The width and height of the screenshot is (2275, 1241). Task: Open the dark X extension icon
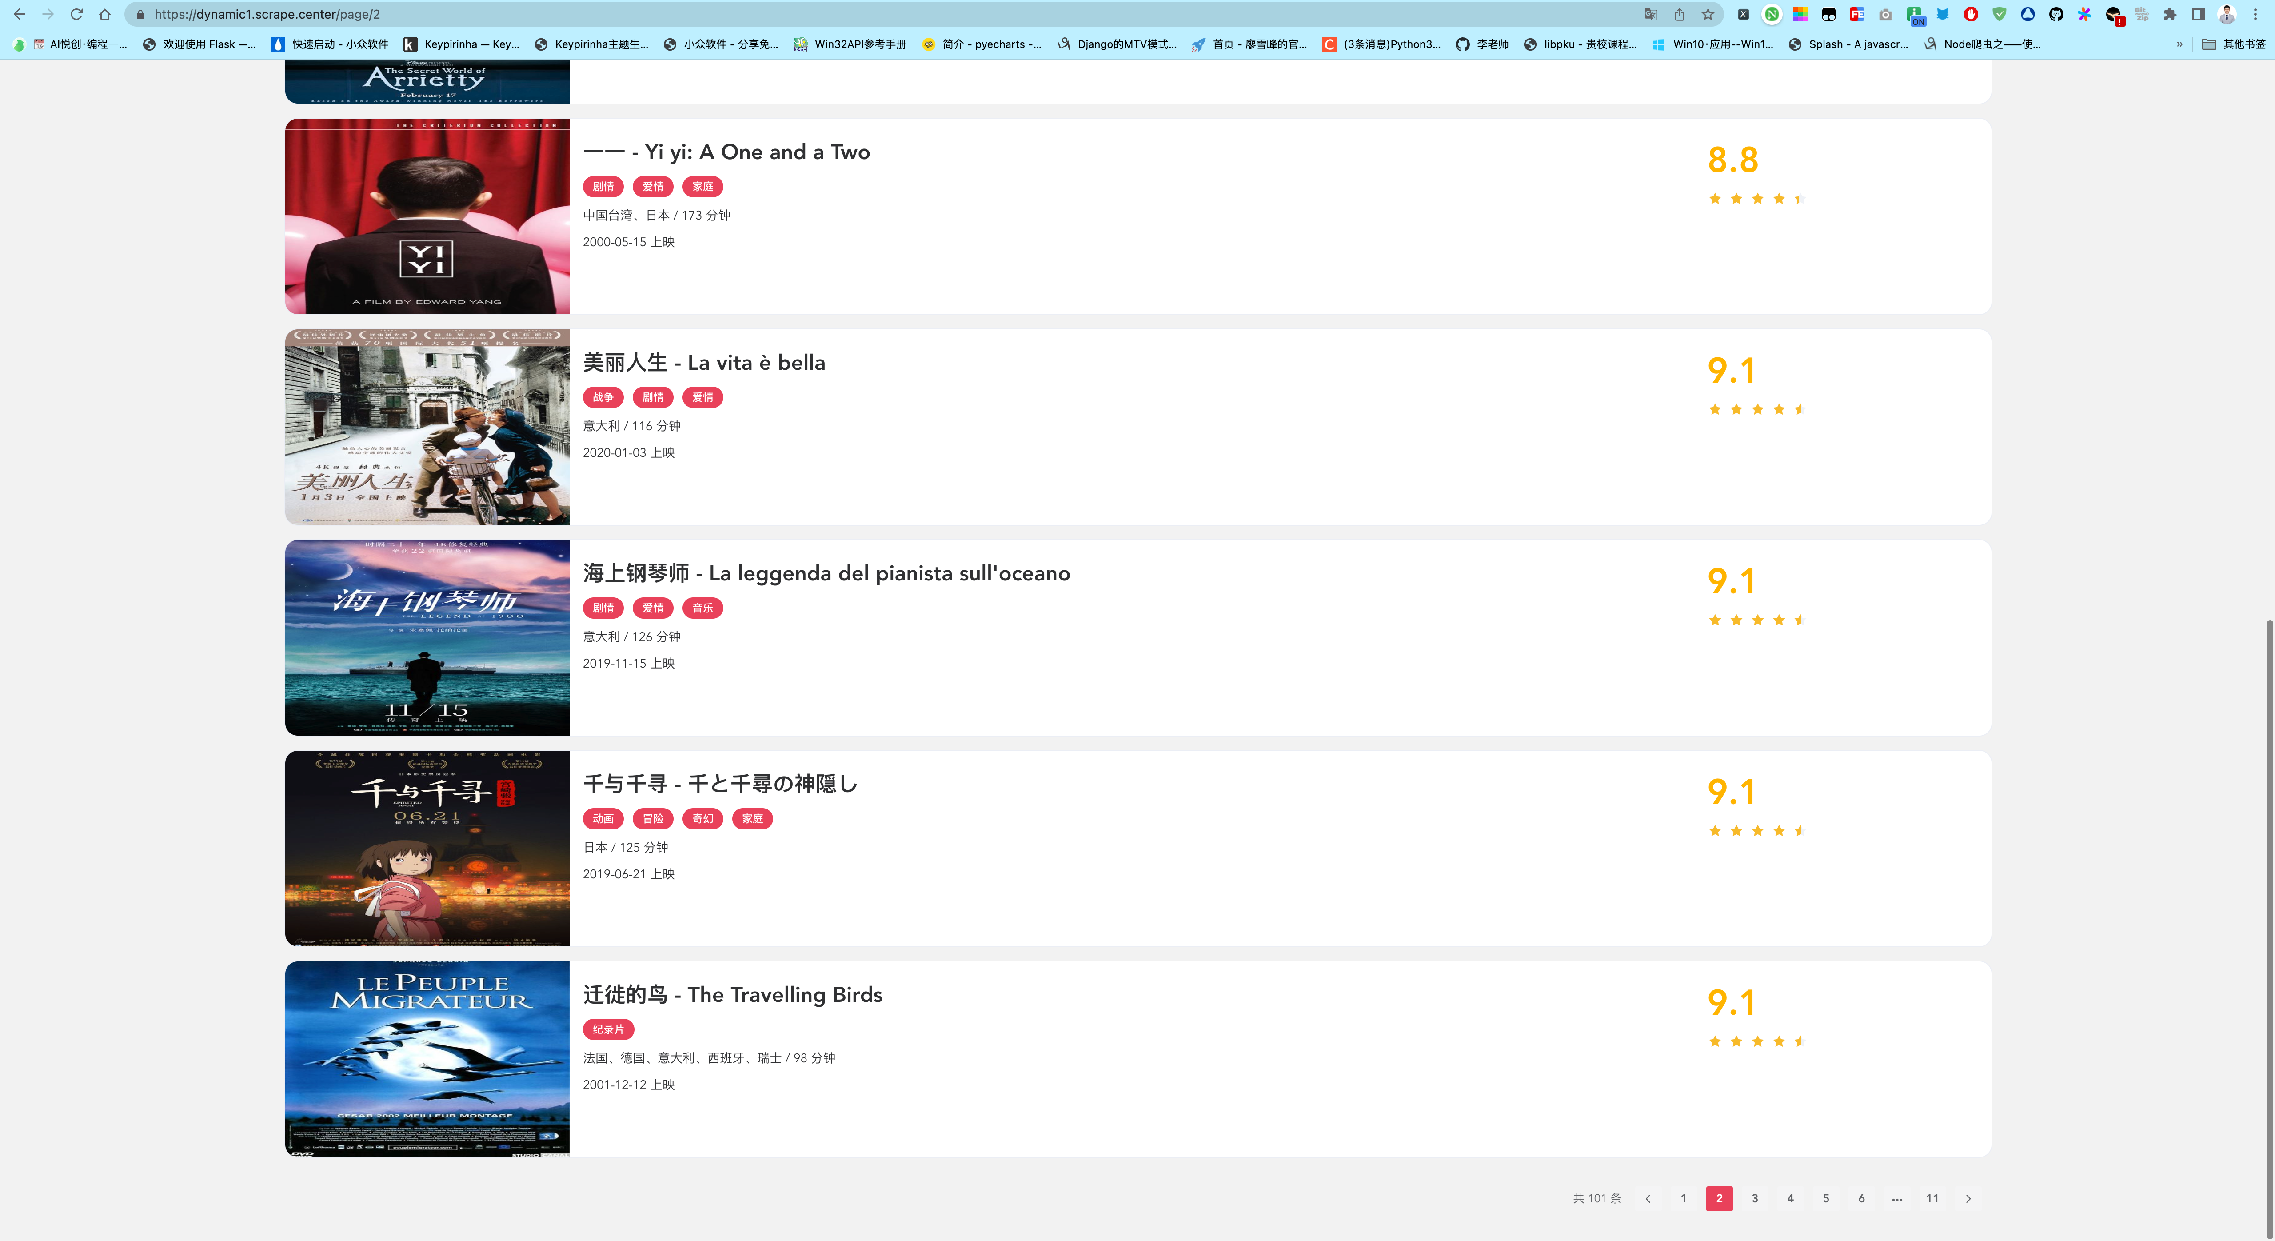click(1743, 14)
